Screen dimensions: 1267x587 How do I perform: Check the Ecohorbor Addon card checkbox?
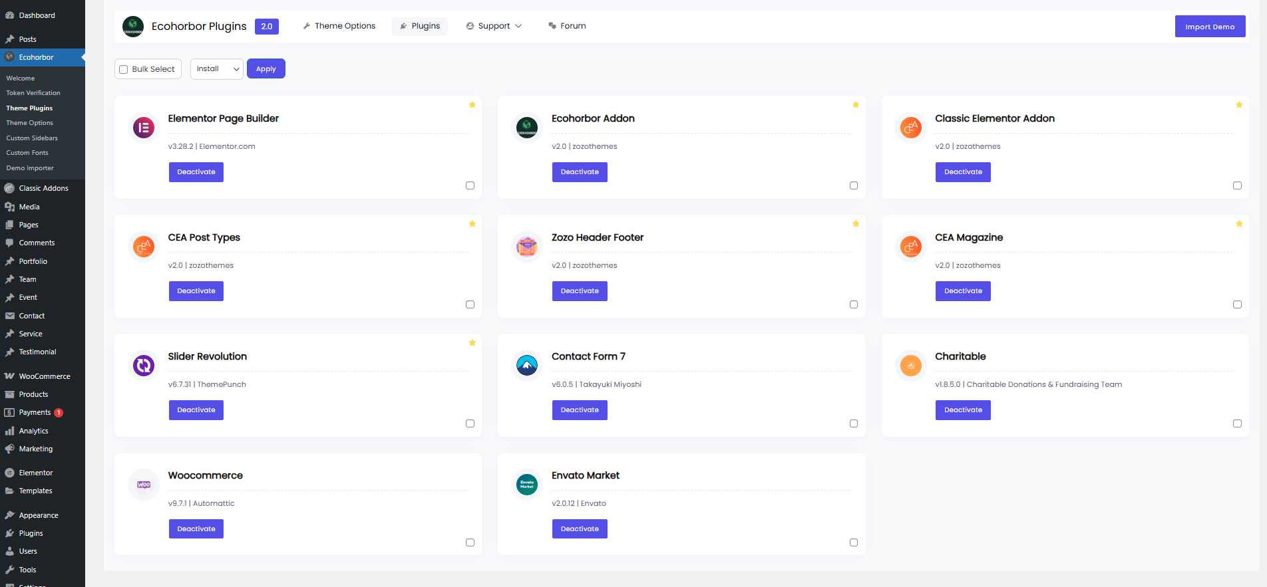click(854, 185)
